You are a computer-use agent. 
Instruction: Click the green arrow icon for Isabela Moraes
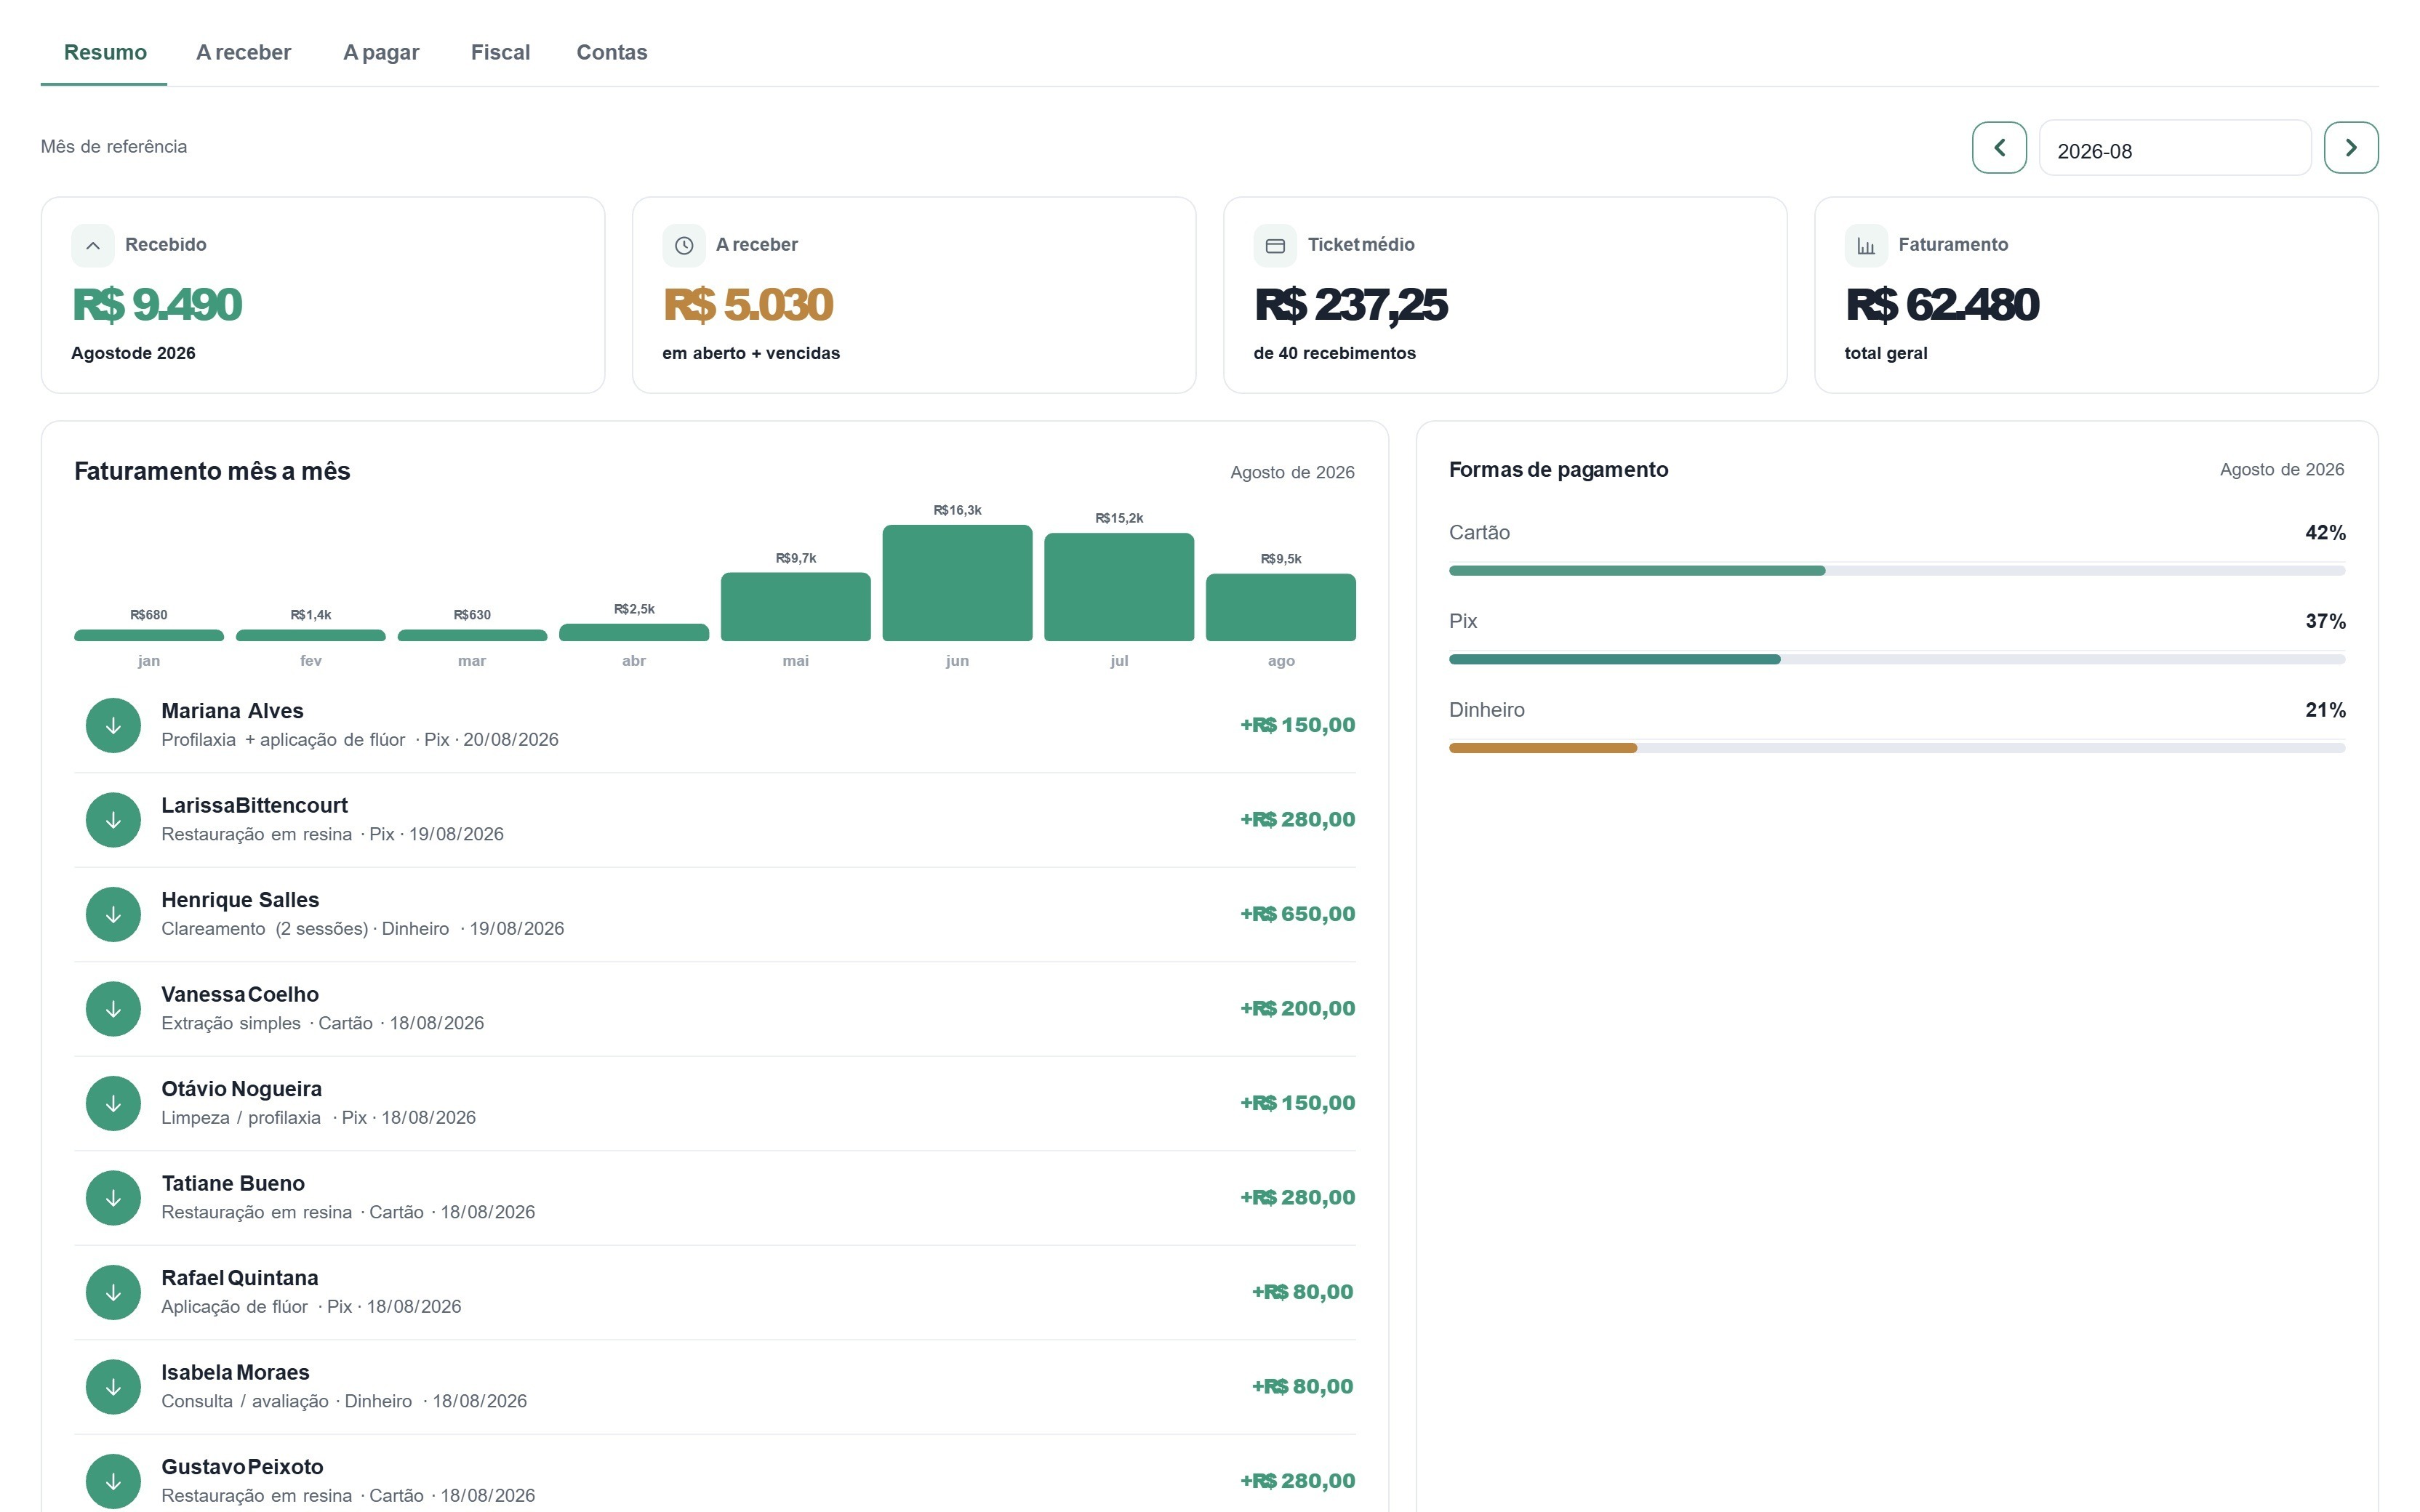(x=113, y=1387)
